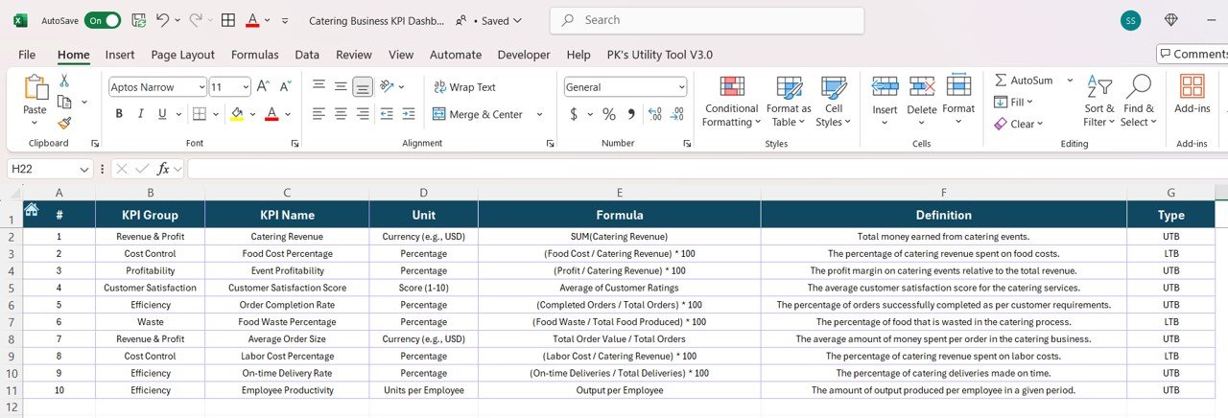This screenshot has width=1228, height=418.
Task: Click the table grid icon in quick access toolbar
Action: (227, 20)
